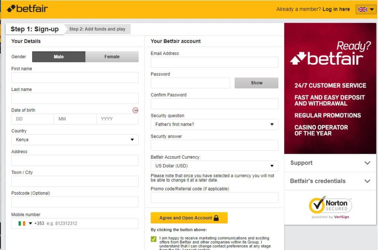Image resolution: width=378 pixels, height=250 pixels.
Task: Click the Town / City input field
Action: tap(75, 181)
